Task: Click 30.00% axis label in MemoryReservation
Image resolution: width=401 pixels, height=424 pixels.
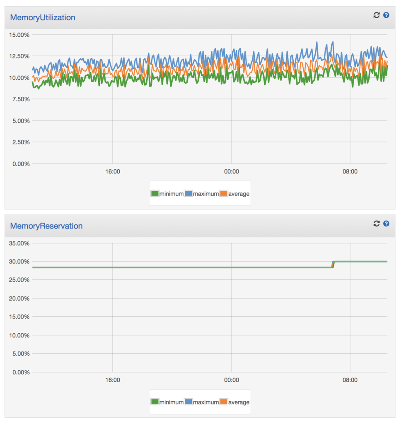Action: (19, 262)
